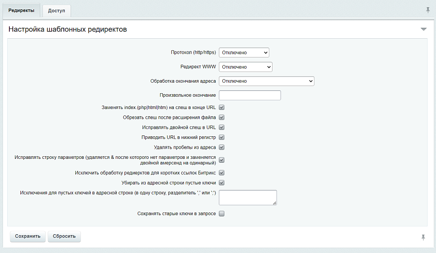Open the Протокол (http/https) dropdown
436x253 pixels.
(x=244, y=52)
